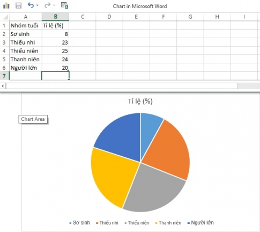This screenshot has width=260, height=232.
Task: Select the chart title Tỉ lệ (%)
Action: pos(140,102)
